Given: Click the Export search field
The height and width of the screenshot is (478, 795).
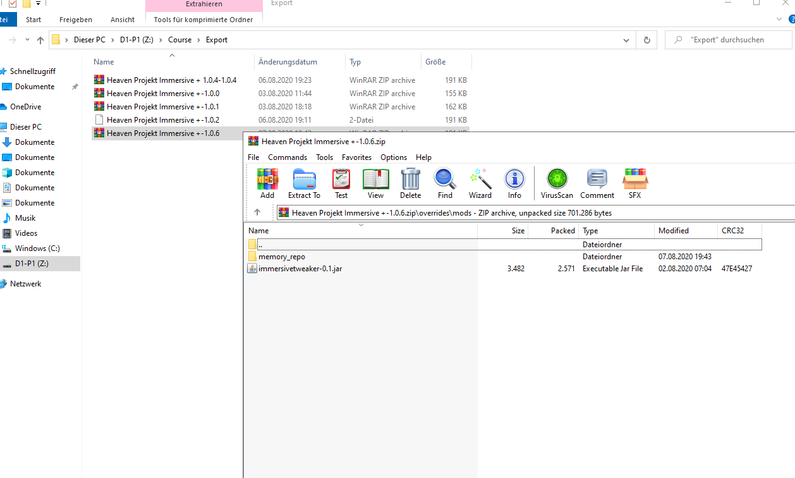Looking at the screenshot, I should click(729, 40).
